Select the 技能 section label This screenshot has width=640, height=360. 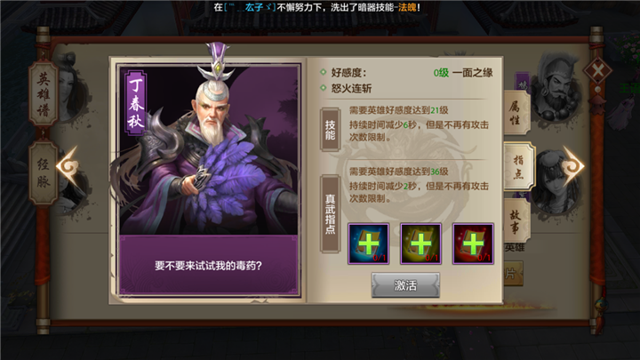330,130
